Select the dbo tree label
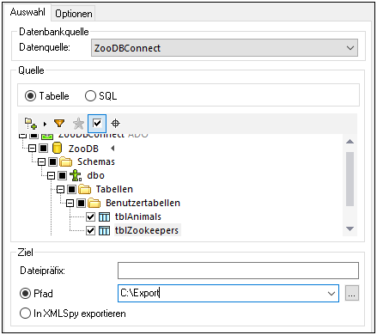This screenshot has width=377, height=335. 95,175
